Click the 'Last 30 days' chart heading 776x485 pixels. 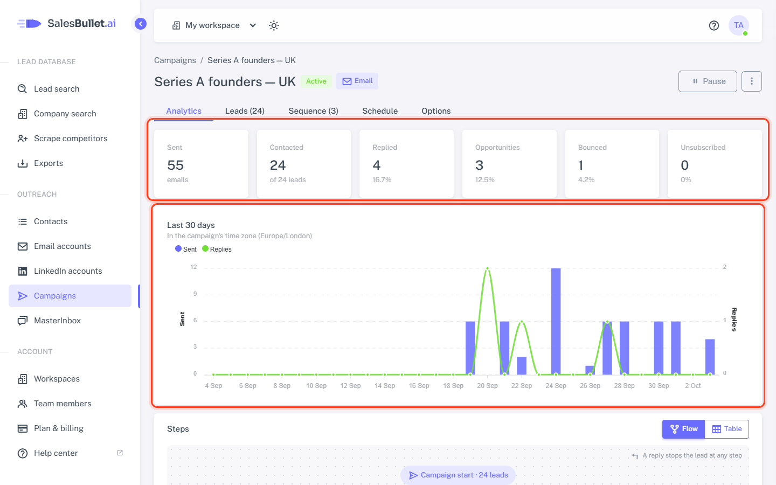click(191, 225)
